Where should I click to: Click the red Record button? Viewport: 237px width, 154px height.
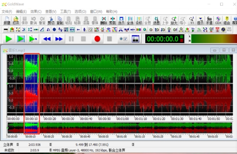(x=97, y=39)
